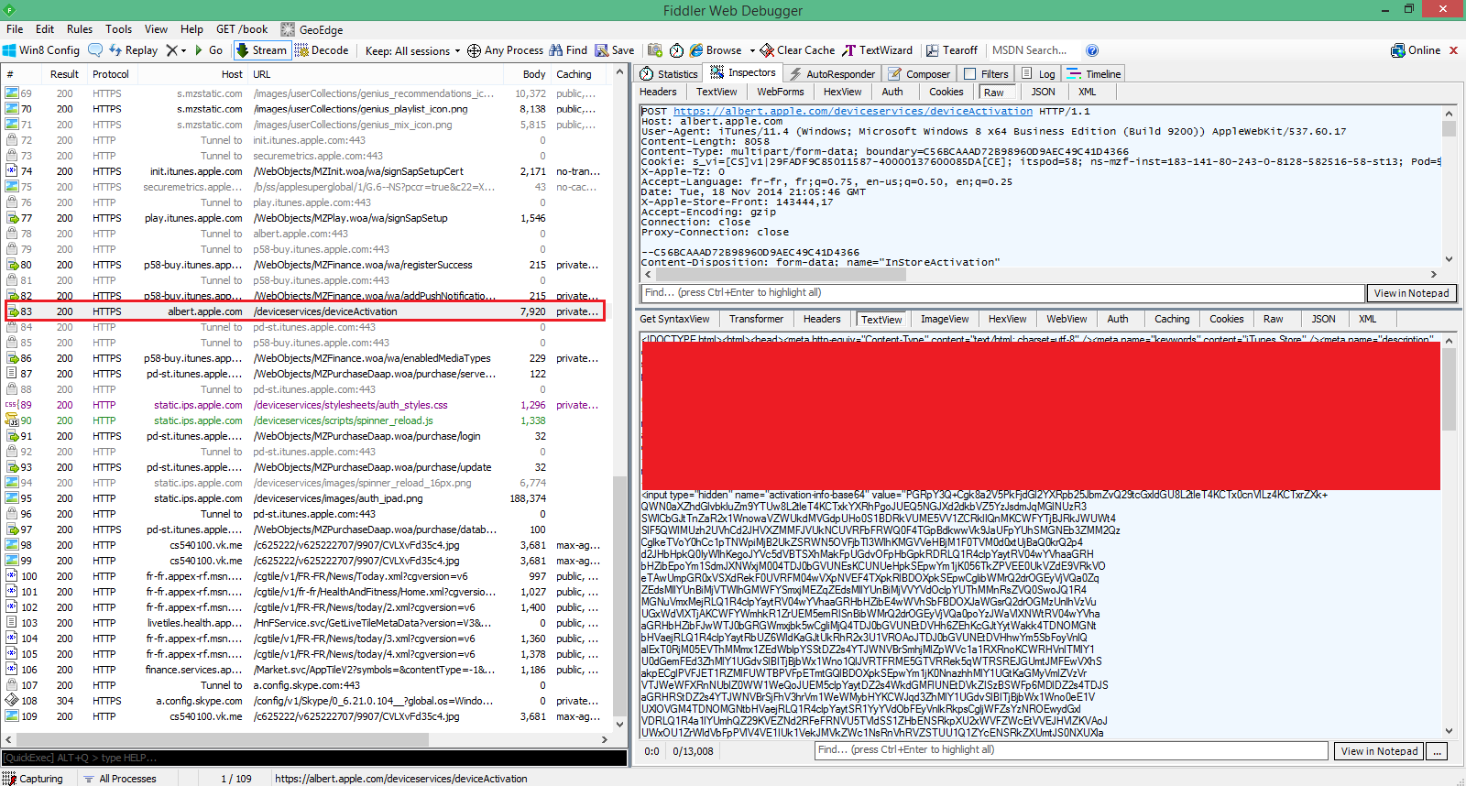Open the Edit menu

[x=45, y=29]
